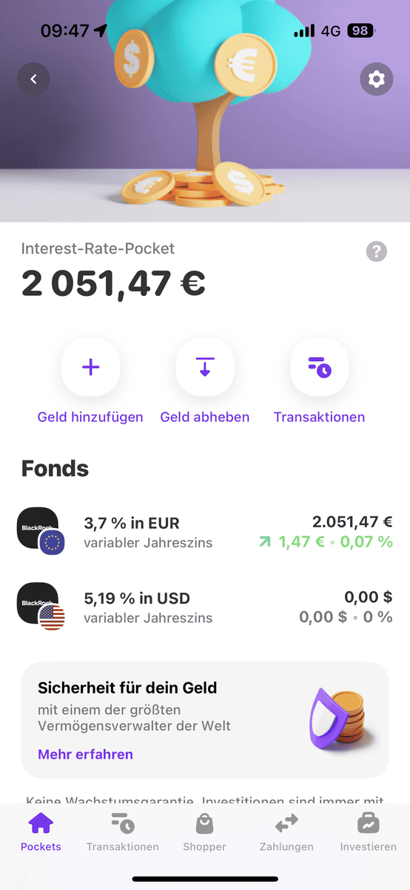Follow the Mehr erfahren link
Screen dimensions: 410x890
[85, 754]
